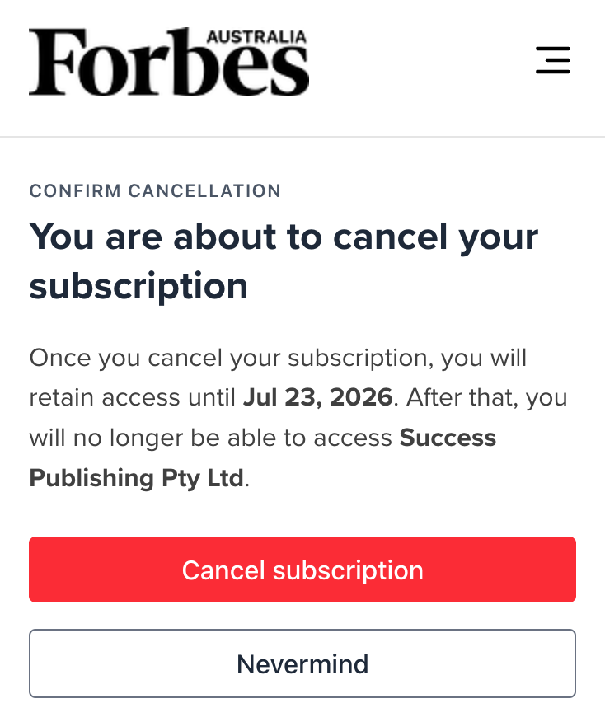This screenshot has width=605, height=722.
Task: Click the bold word 'Success' in the paragraph
Action: (448, 438)
